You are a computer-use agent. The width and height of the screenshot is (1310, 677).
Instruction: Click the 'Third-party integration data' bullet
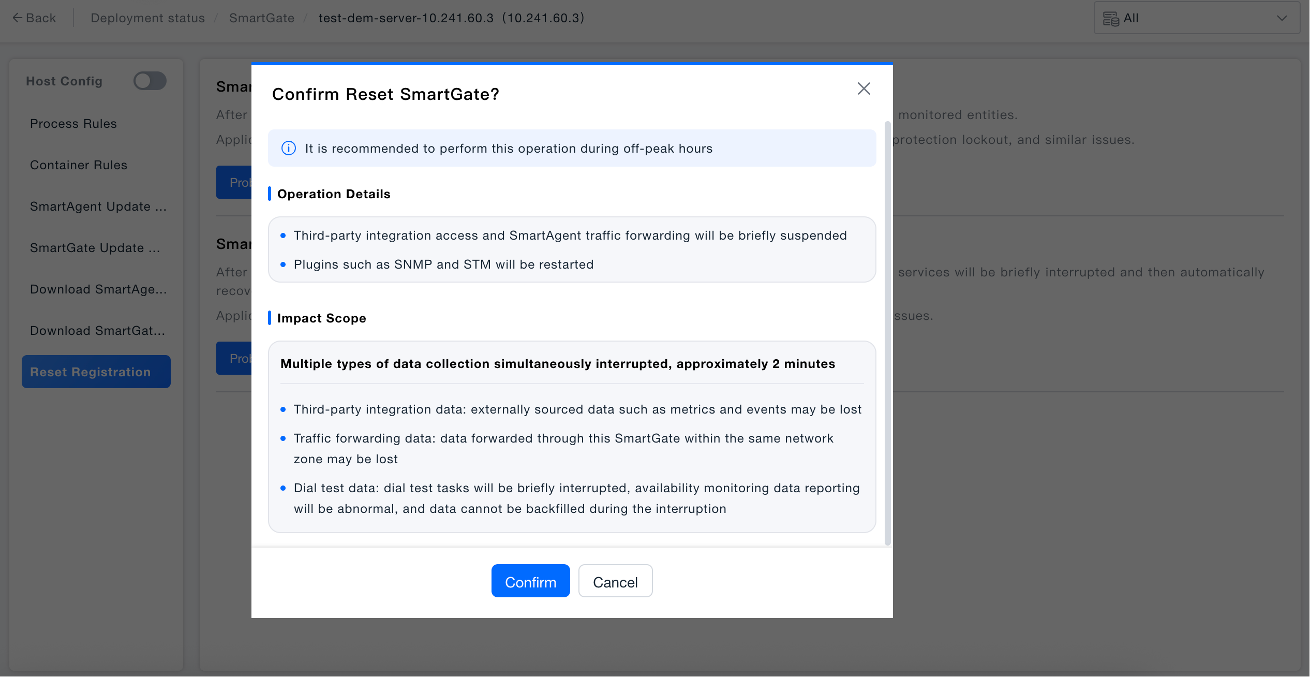point(577,409)
